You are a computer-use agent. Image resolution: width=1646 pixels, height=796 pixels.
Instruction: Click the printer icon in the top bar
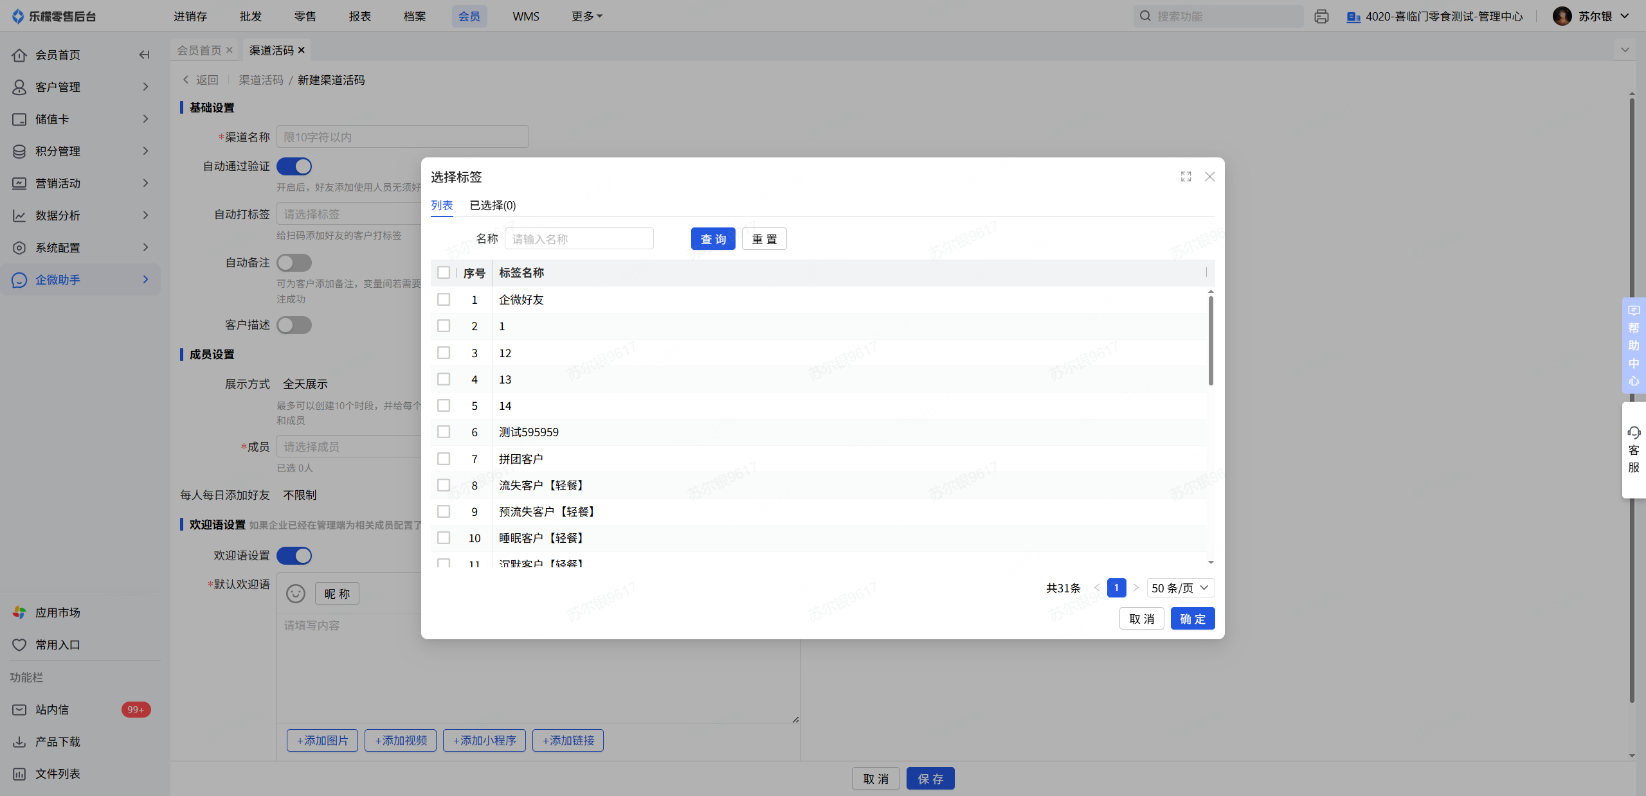click(1321, 17)
